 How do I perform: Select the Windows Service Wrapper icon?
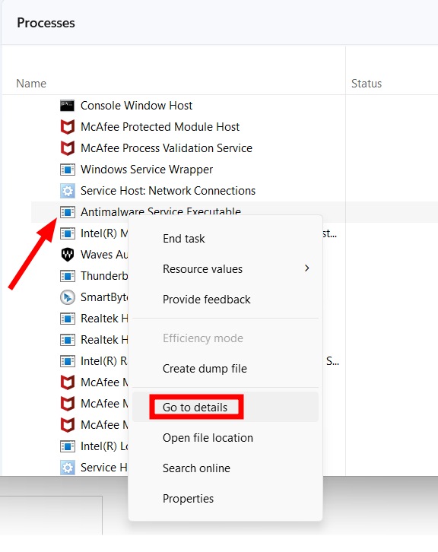(67, 170)
